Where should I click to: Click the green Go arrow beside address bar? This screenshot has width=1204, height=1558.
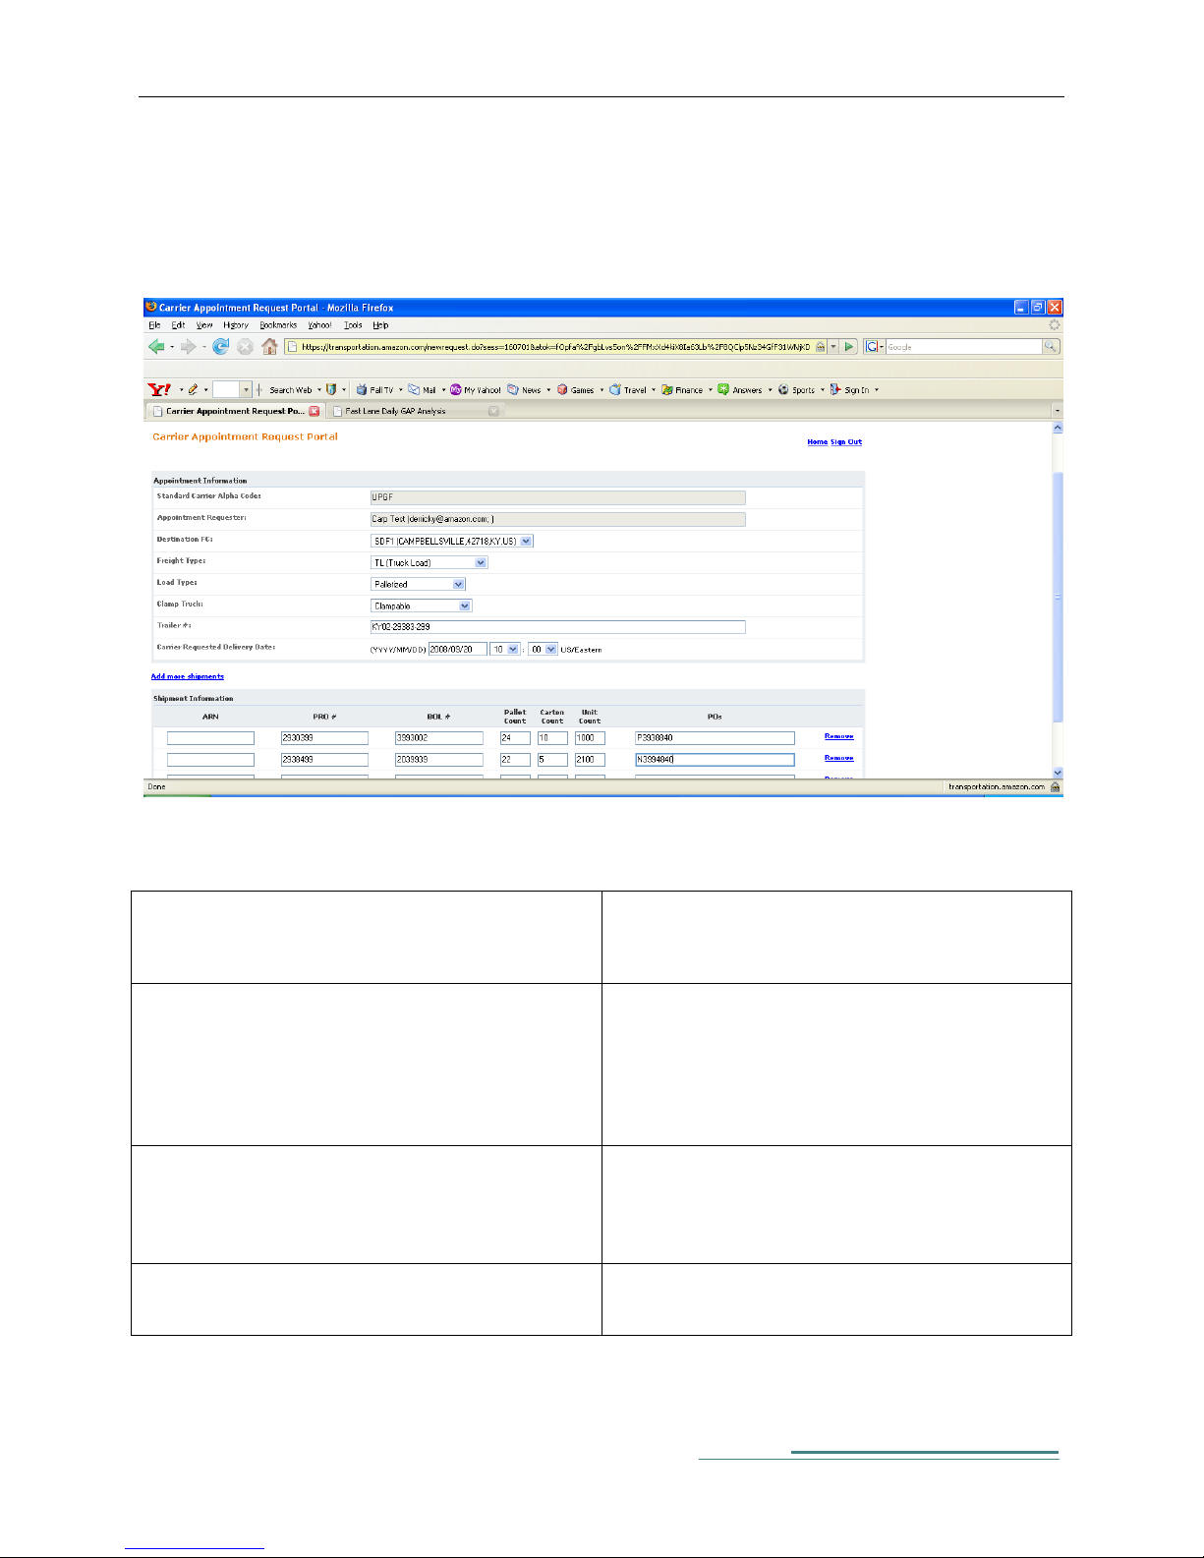pyautogui.click(x=849, y=346)
